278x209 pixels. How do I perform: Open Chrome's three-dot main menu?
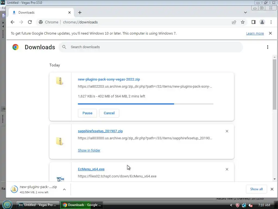pos(271,22)
